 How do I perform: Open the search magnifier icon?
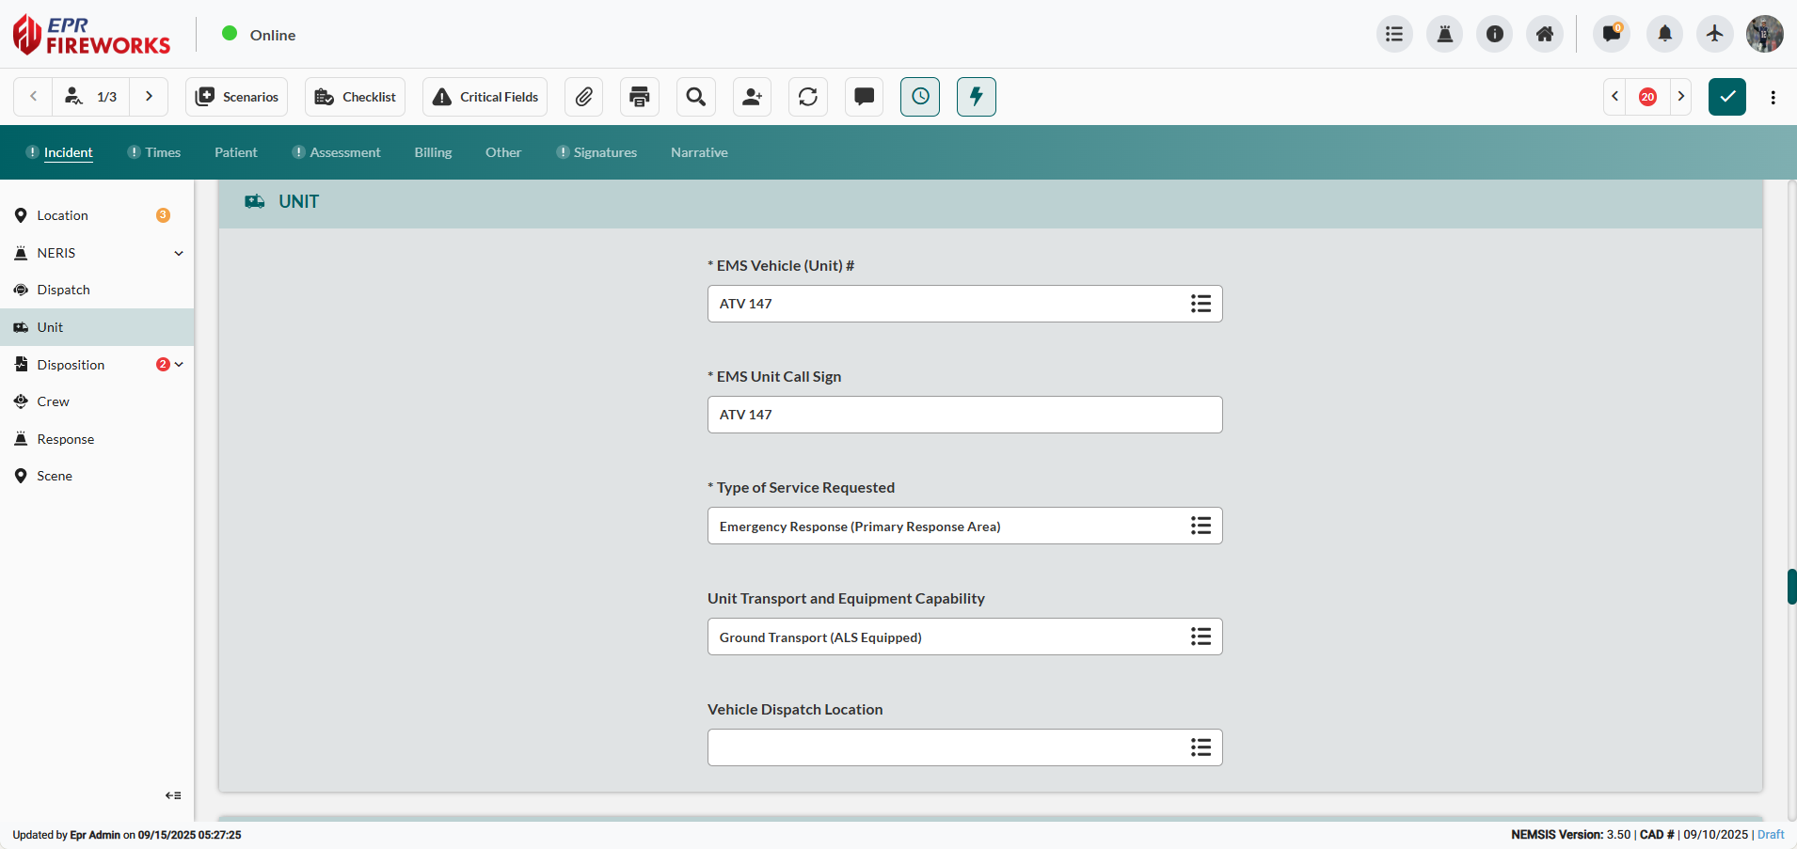point(696,97)
